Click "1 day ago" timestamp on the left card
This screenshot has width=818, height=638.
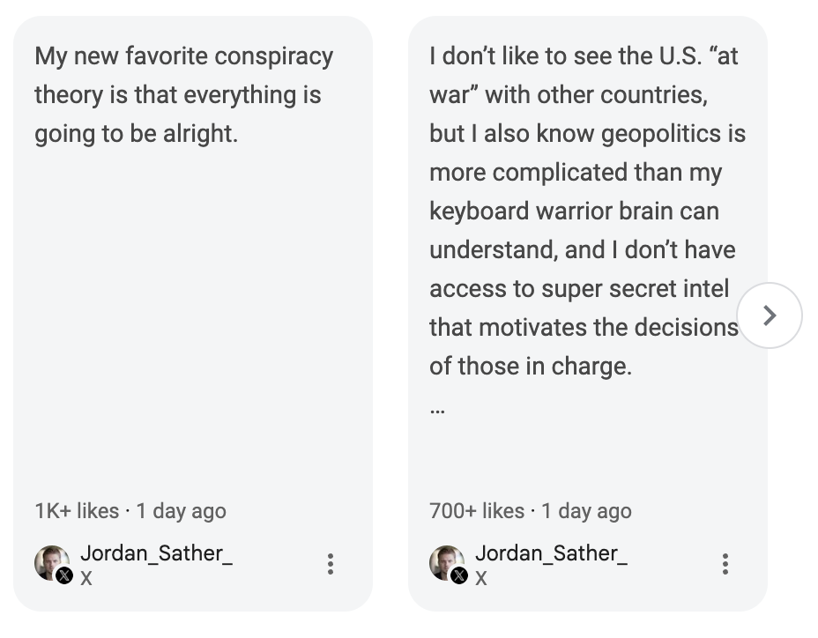coord(181,511)
